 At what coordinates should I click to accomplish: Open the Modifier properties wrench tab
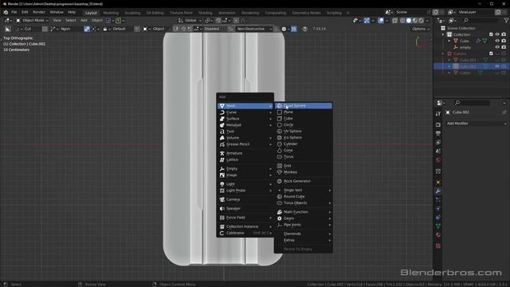point(438,191)
